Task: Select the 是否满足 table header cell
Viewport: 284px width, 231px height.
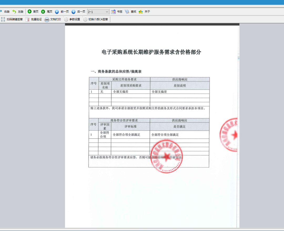Action: 179,127
